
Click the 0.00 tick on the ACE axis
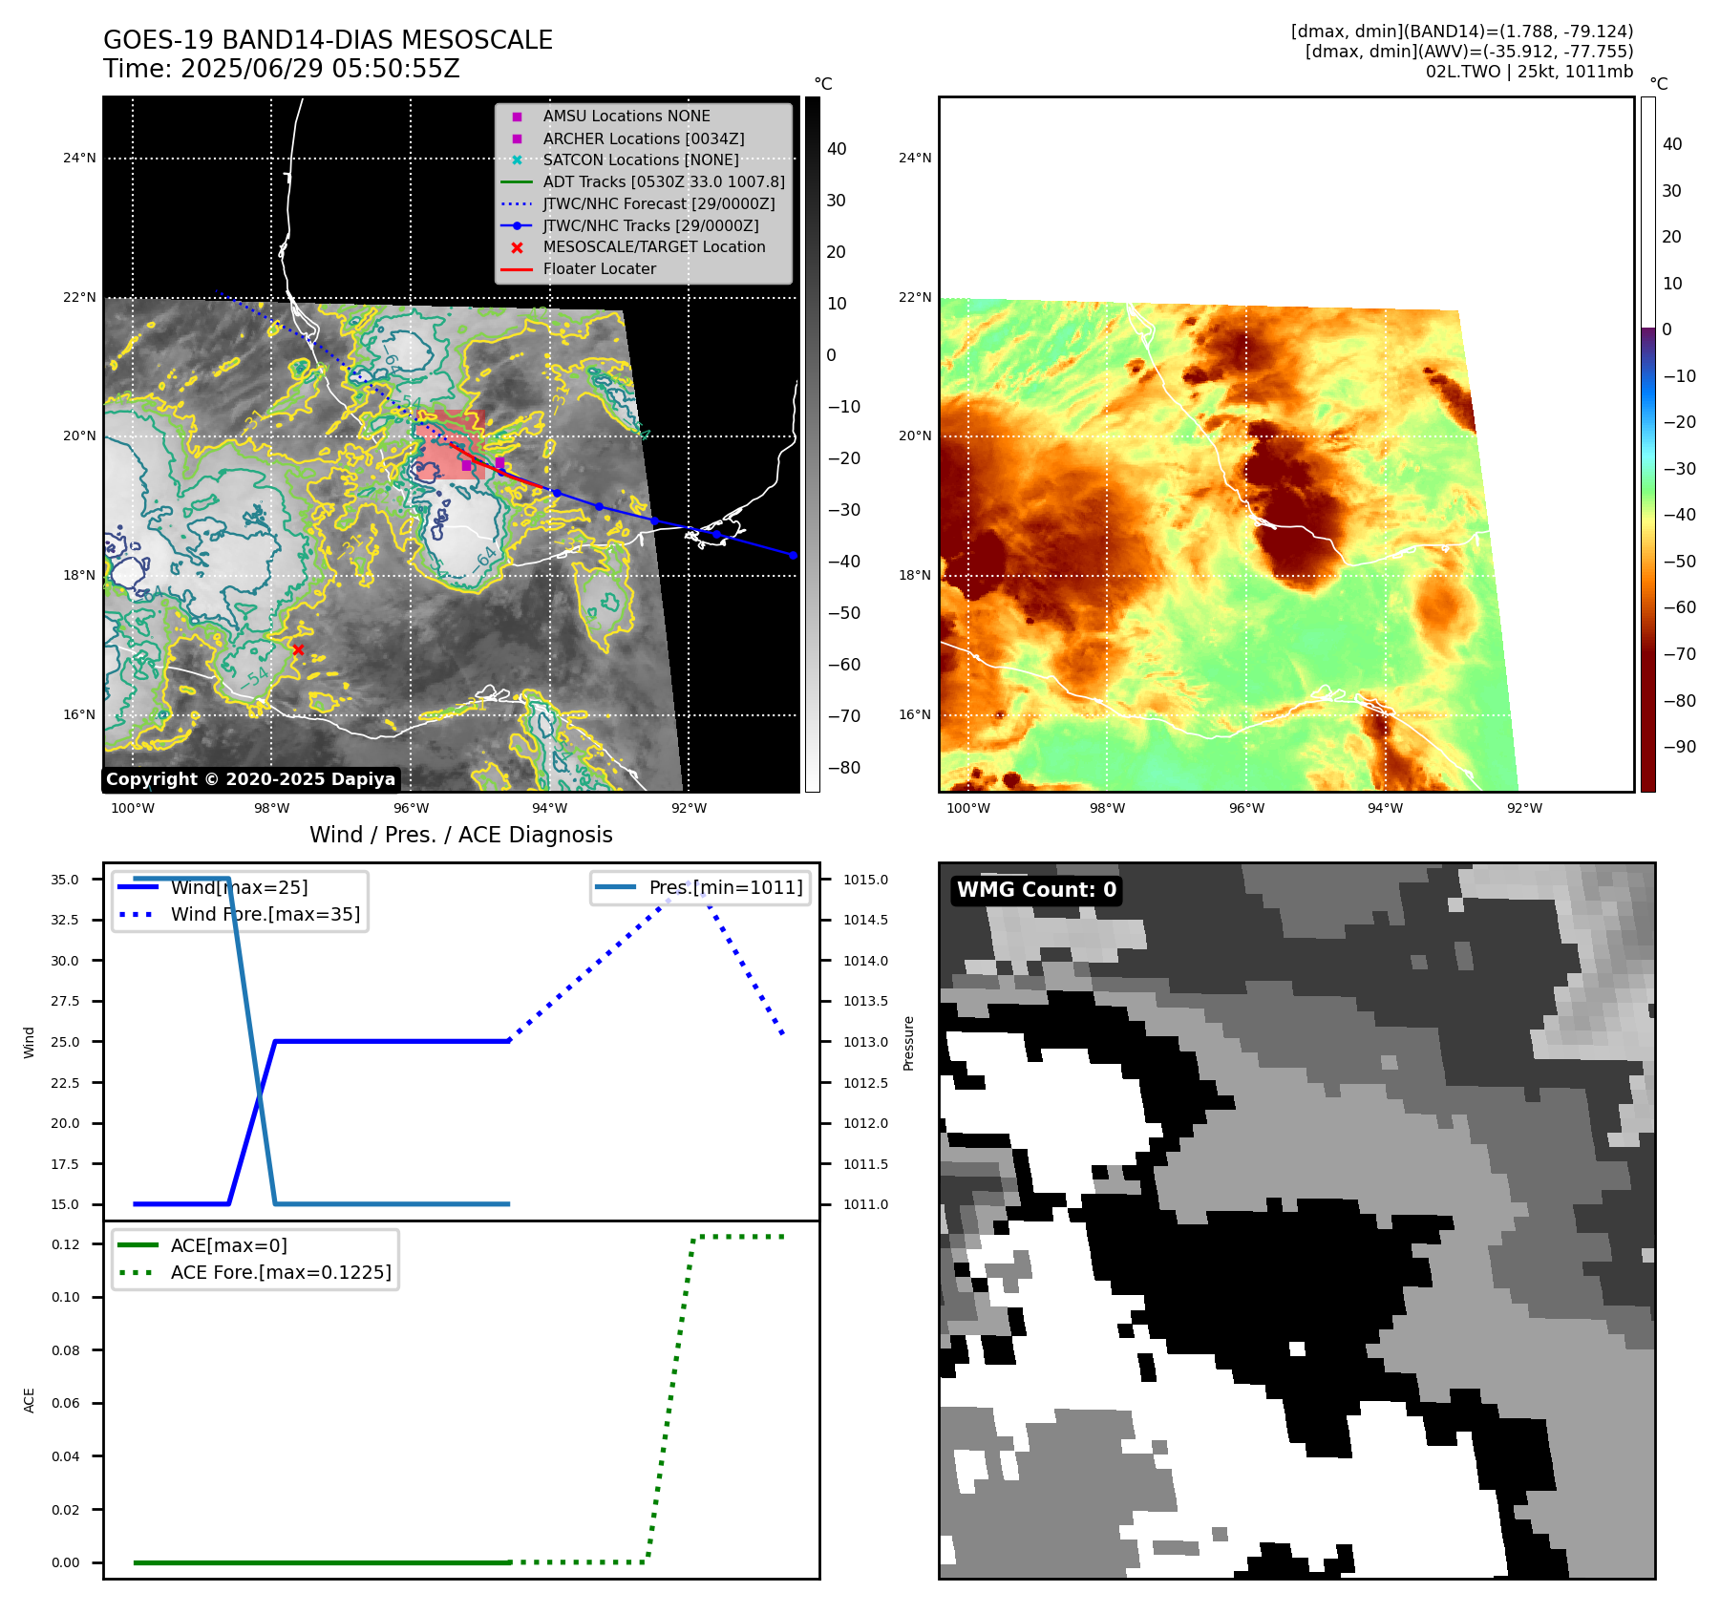coord(66,1563)
